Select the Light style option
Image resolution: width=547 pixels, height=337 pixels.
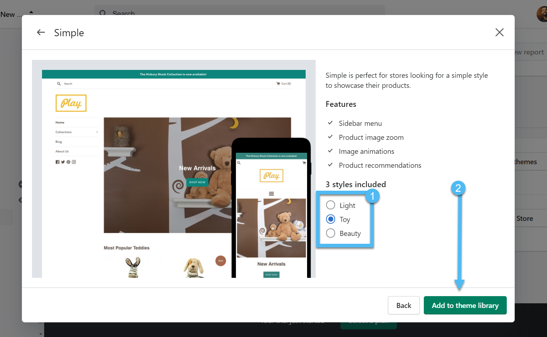(x=330, y=205)
